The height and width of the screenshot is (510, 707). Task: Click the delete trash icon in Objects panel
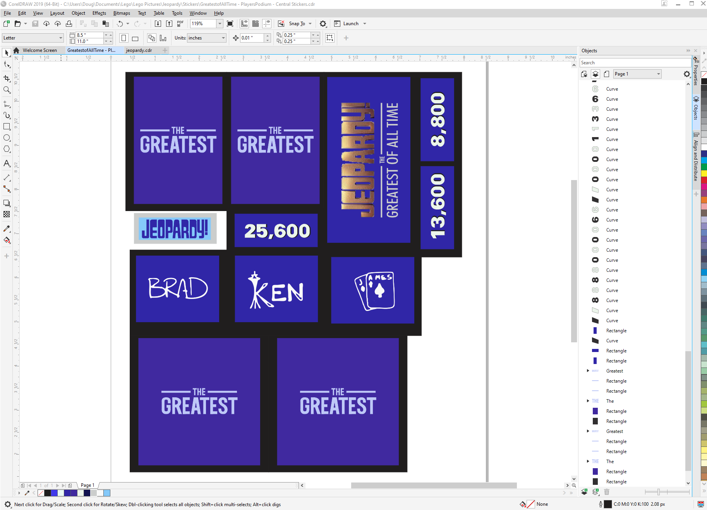tap(607, 492)
